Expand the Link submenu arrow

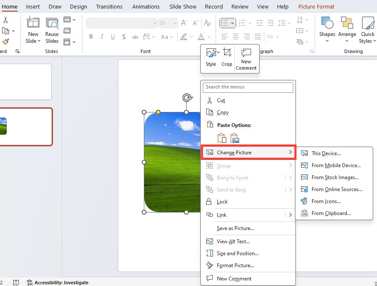point(290,215)
